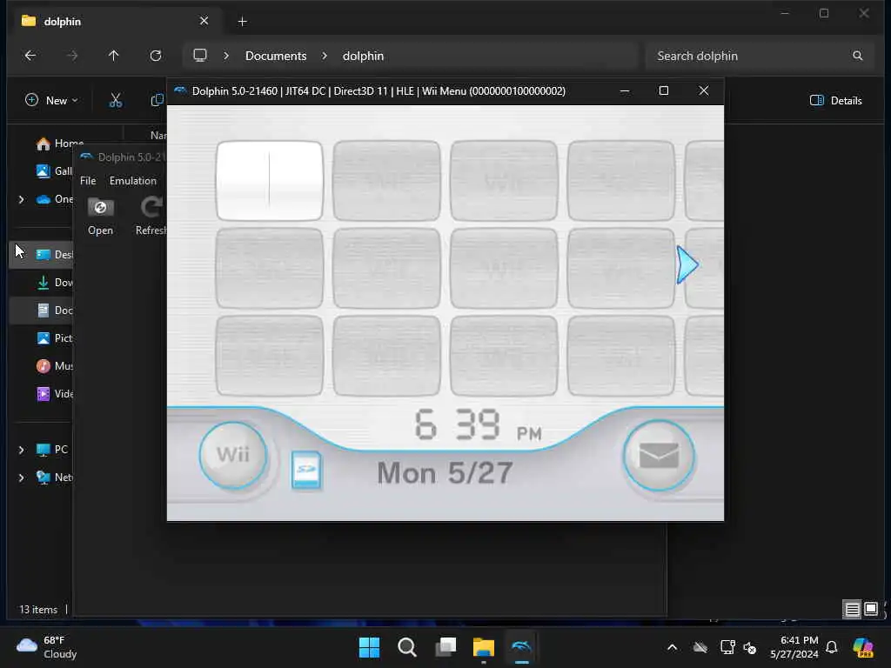Open the Wii Message Board envelope button
Image resolution: width=891 pixels, height=668 pixels.
[659, 456]
